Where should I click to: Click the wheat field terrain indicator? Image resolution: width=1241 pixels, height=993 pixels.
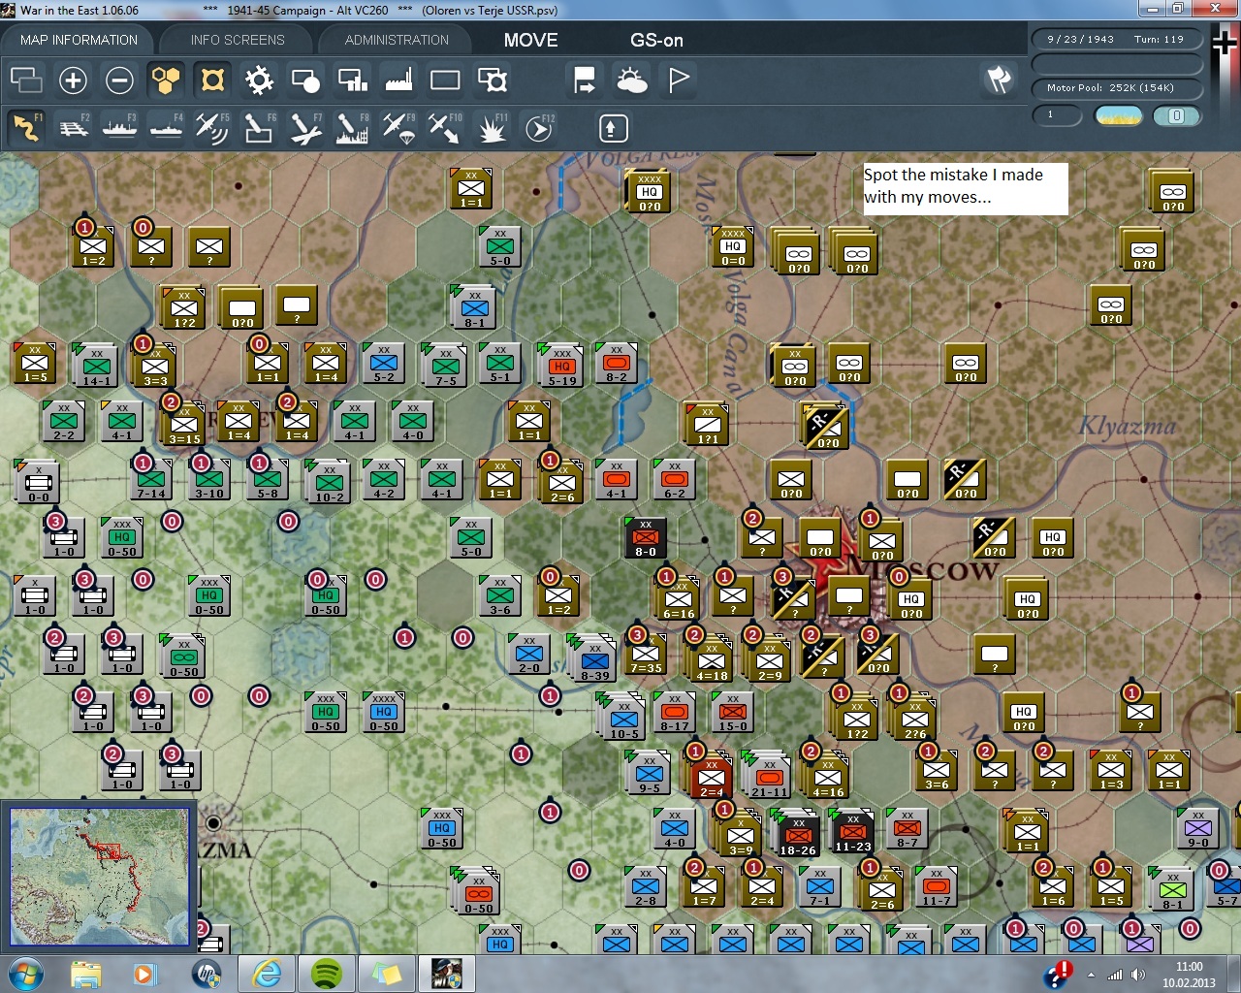pos(1118,115)
